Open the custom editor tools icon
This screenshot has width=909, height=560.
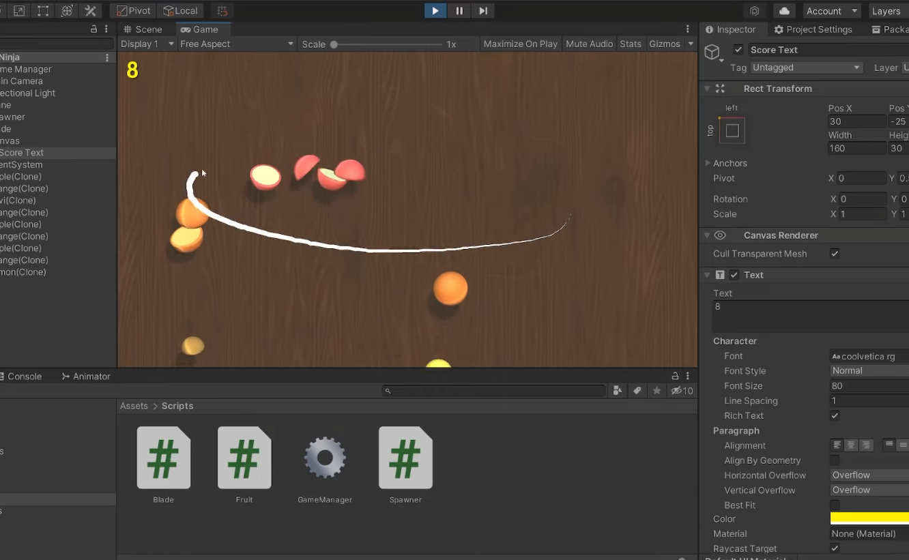[90, 11]
